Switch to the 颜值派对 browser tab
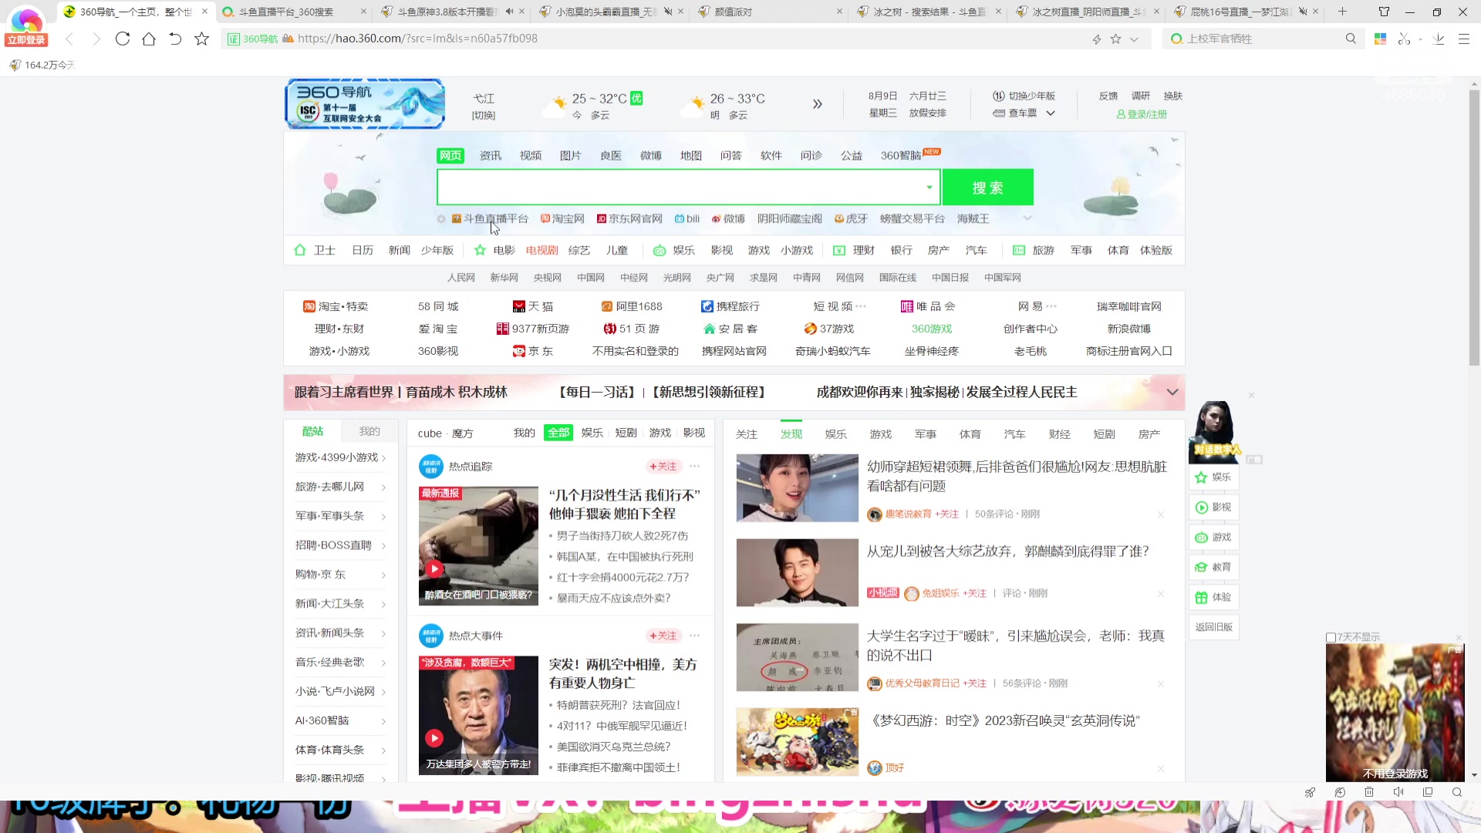This screenshot has width=1481, height=833. click(768, 12)
